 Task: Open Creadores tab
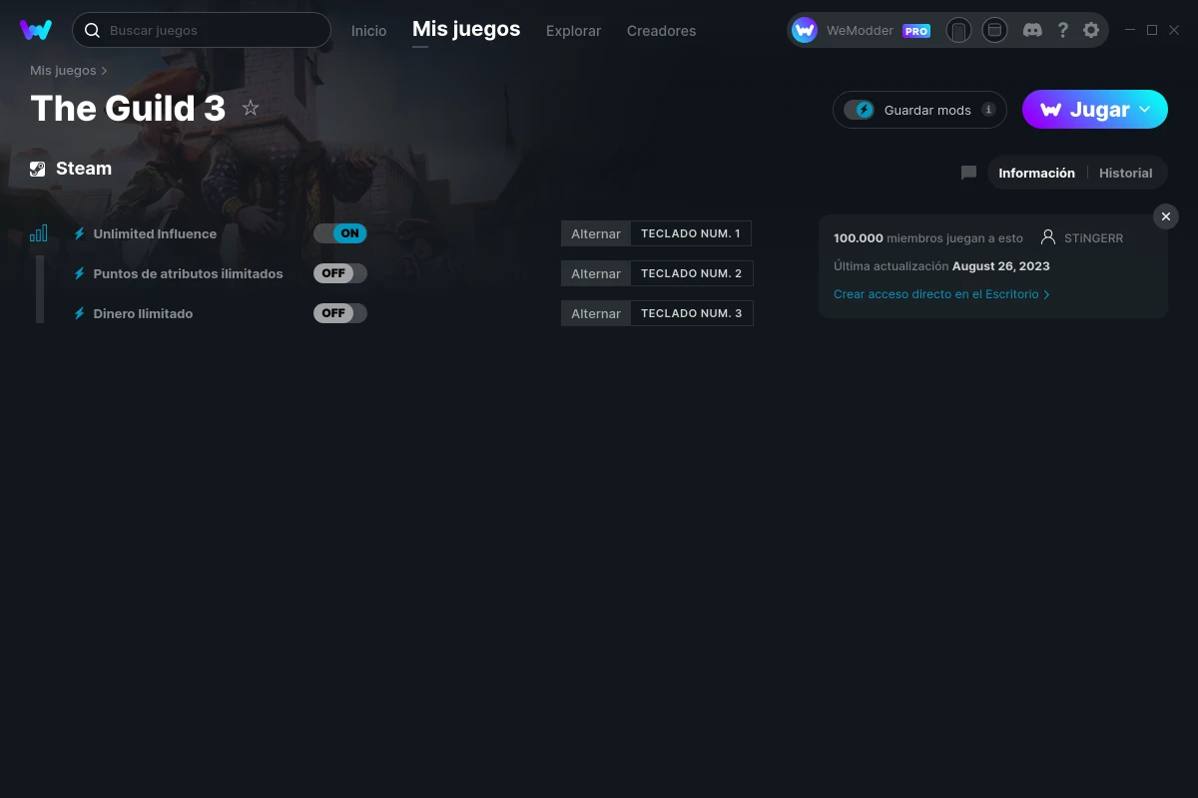(661, 31)
